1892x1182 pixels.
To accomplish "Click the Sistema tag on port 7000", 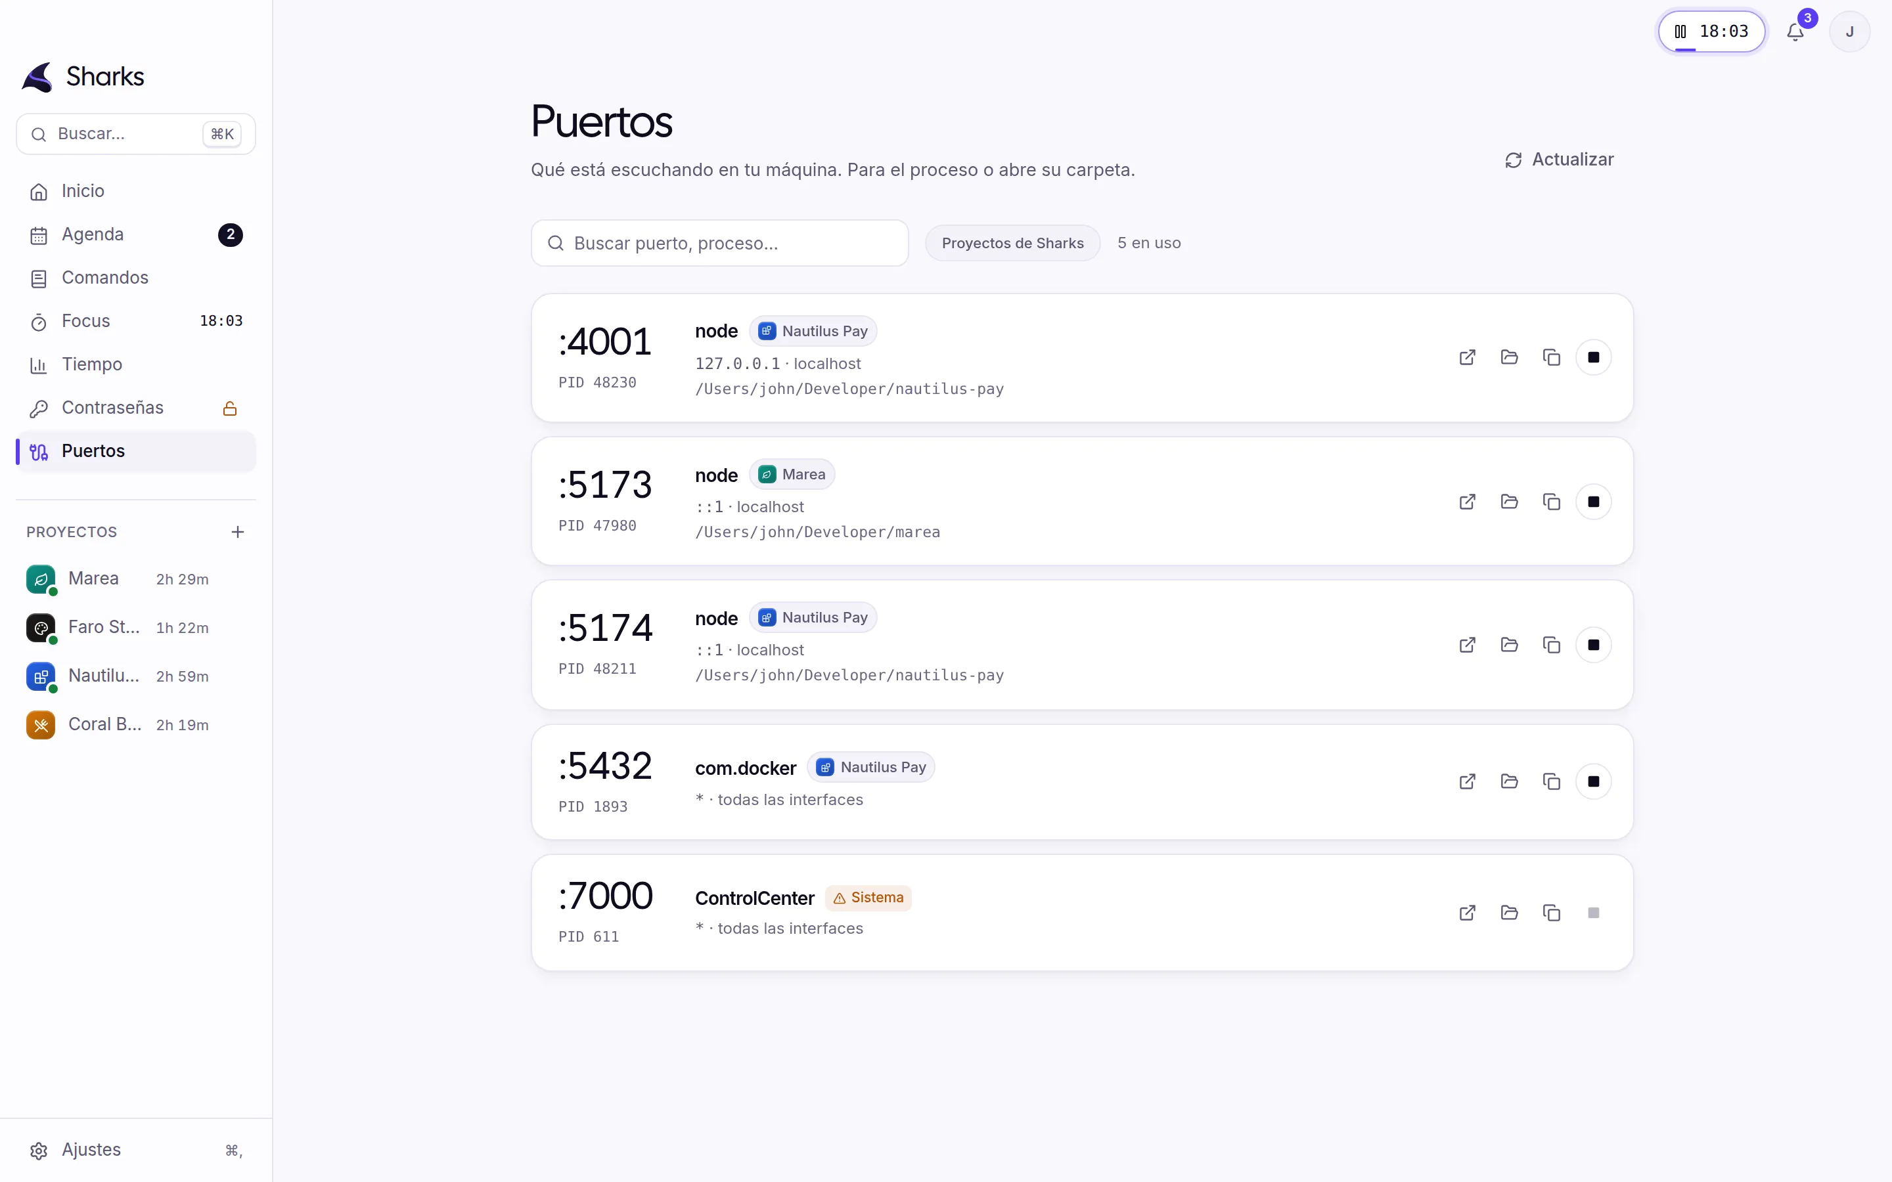I will pos(868,898).
